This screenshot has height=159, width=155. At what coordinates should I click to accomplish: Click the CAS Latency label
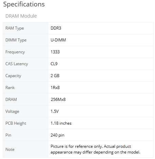[17, 64]
